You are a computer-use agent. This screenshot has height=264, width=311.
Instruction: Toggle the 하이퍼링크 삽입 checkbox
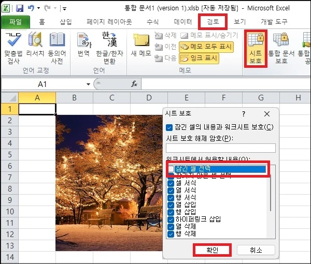coord(171,219)
